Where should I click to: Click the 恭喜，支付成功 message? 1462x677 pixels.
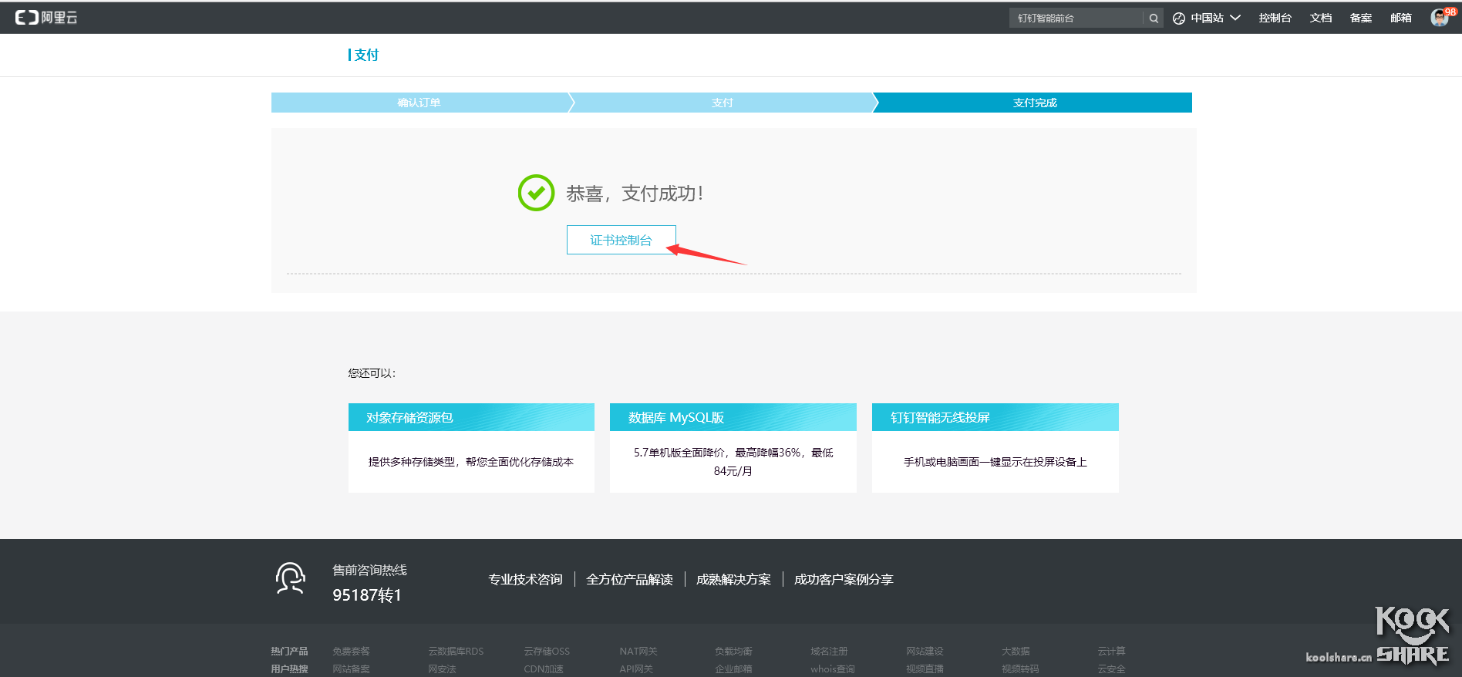point(635,194)
